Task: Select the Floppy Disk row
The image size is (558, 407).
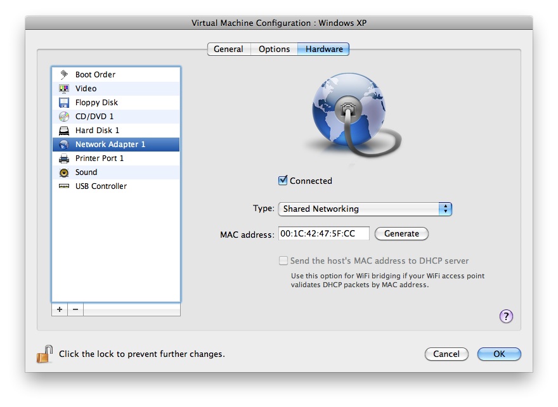Action: [116, 103]
